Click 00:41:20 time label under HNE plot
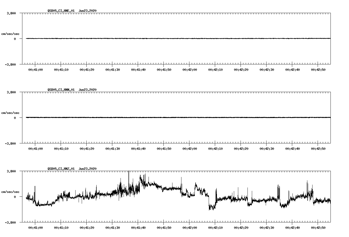The height and width of the screenshot is (237, 349). (87, 70)
